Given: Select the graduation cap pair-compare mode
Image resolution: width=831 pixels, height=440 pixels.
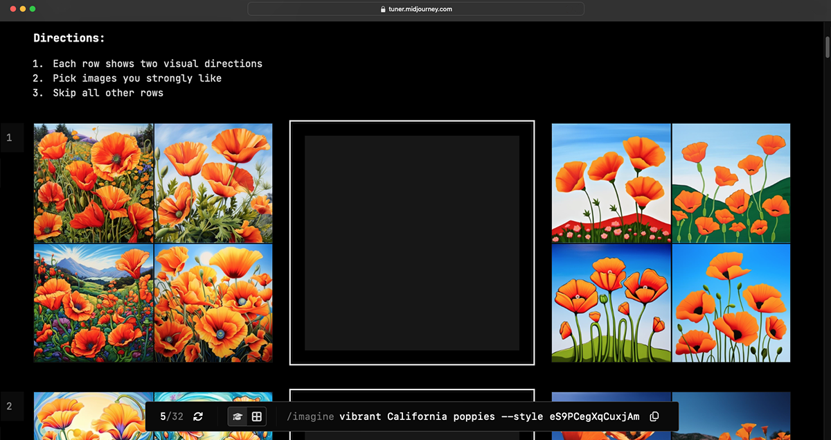Looking at the screenshot, I should (238, 416).
